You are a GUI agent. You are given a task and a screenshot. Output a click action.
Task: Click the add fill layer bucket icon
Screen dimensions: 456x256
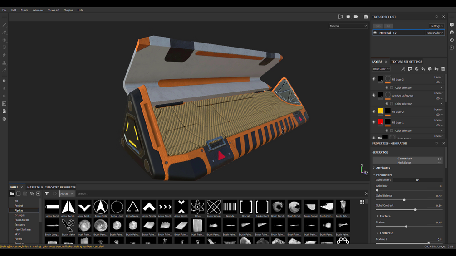(423, 69)
